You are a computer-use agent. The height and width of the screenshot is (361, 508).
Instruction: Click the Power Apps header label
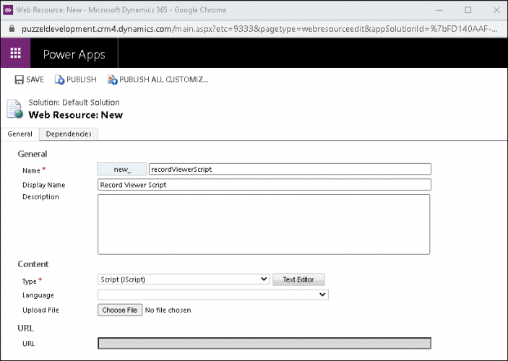74,54
